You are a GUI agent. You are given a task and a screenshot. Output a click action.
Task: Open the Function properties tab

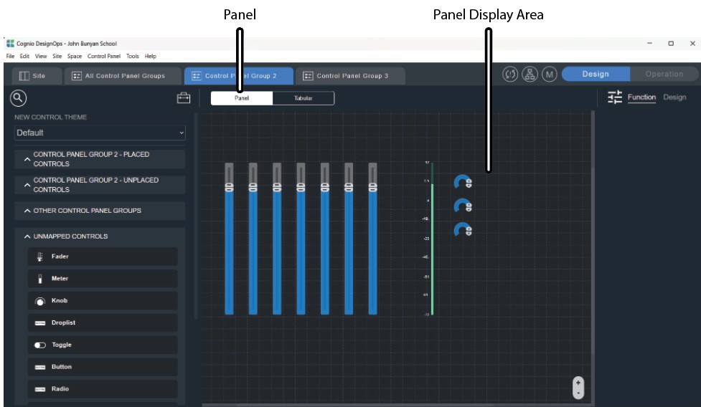coord(641,97)
